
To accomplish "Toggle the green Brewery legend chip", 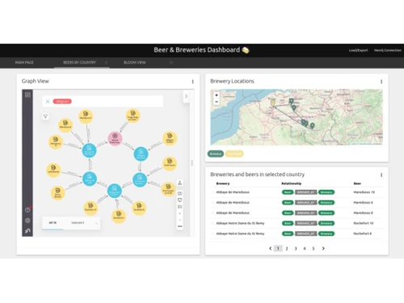I will [216, 154].
